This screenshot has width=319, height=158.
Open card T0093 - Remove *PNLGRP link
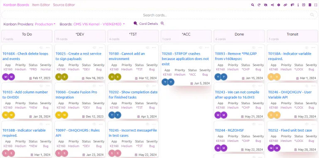point(236,56)
